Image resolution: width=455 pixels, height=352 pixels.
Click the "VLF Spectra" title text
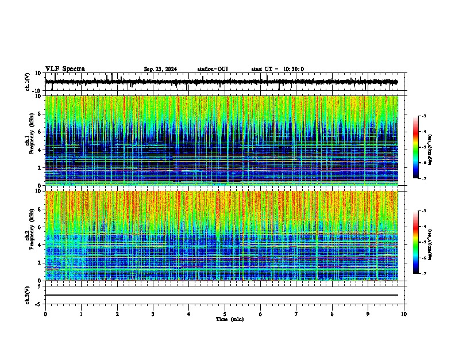coord(65,69)
